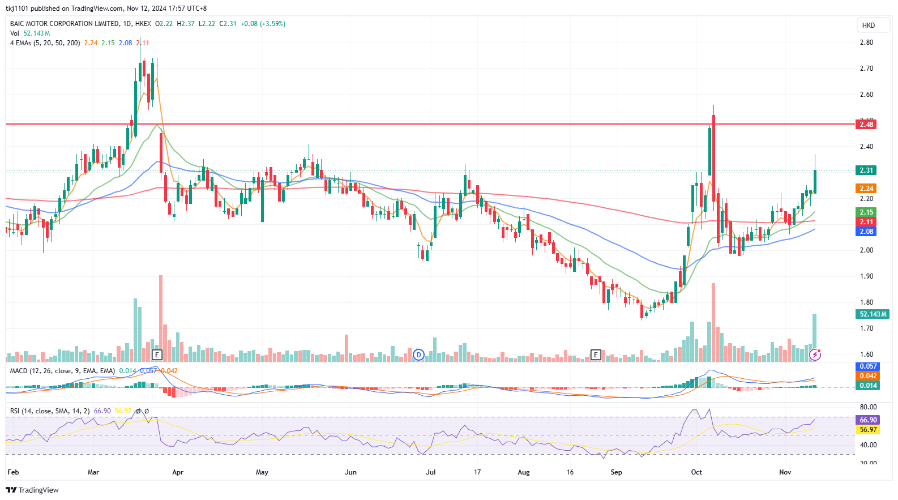
Task: Click the first earnings 'E' marker near April
Action: tap(157, 355)
